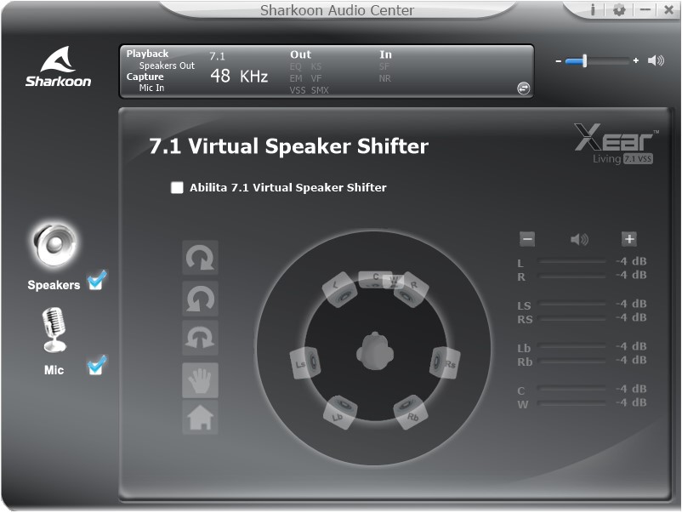Image resolution: width=682 pixels, height=513 pixels.
Task: Adjust the Rb channel level slider
Action: 572,362
